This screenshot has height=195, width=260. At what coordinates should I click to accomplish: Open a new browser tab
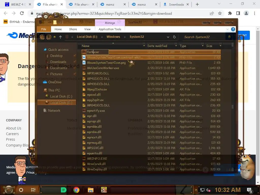tap(197, 5)
